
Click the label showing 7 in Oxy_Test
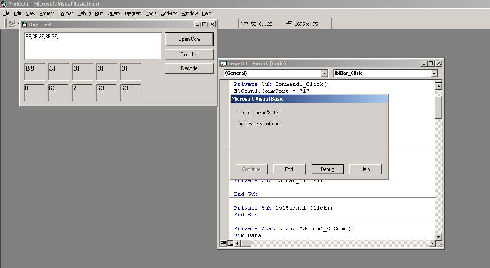point(83,92)
